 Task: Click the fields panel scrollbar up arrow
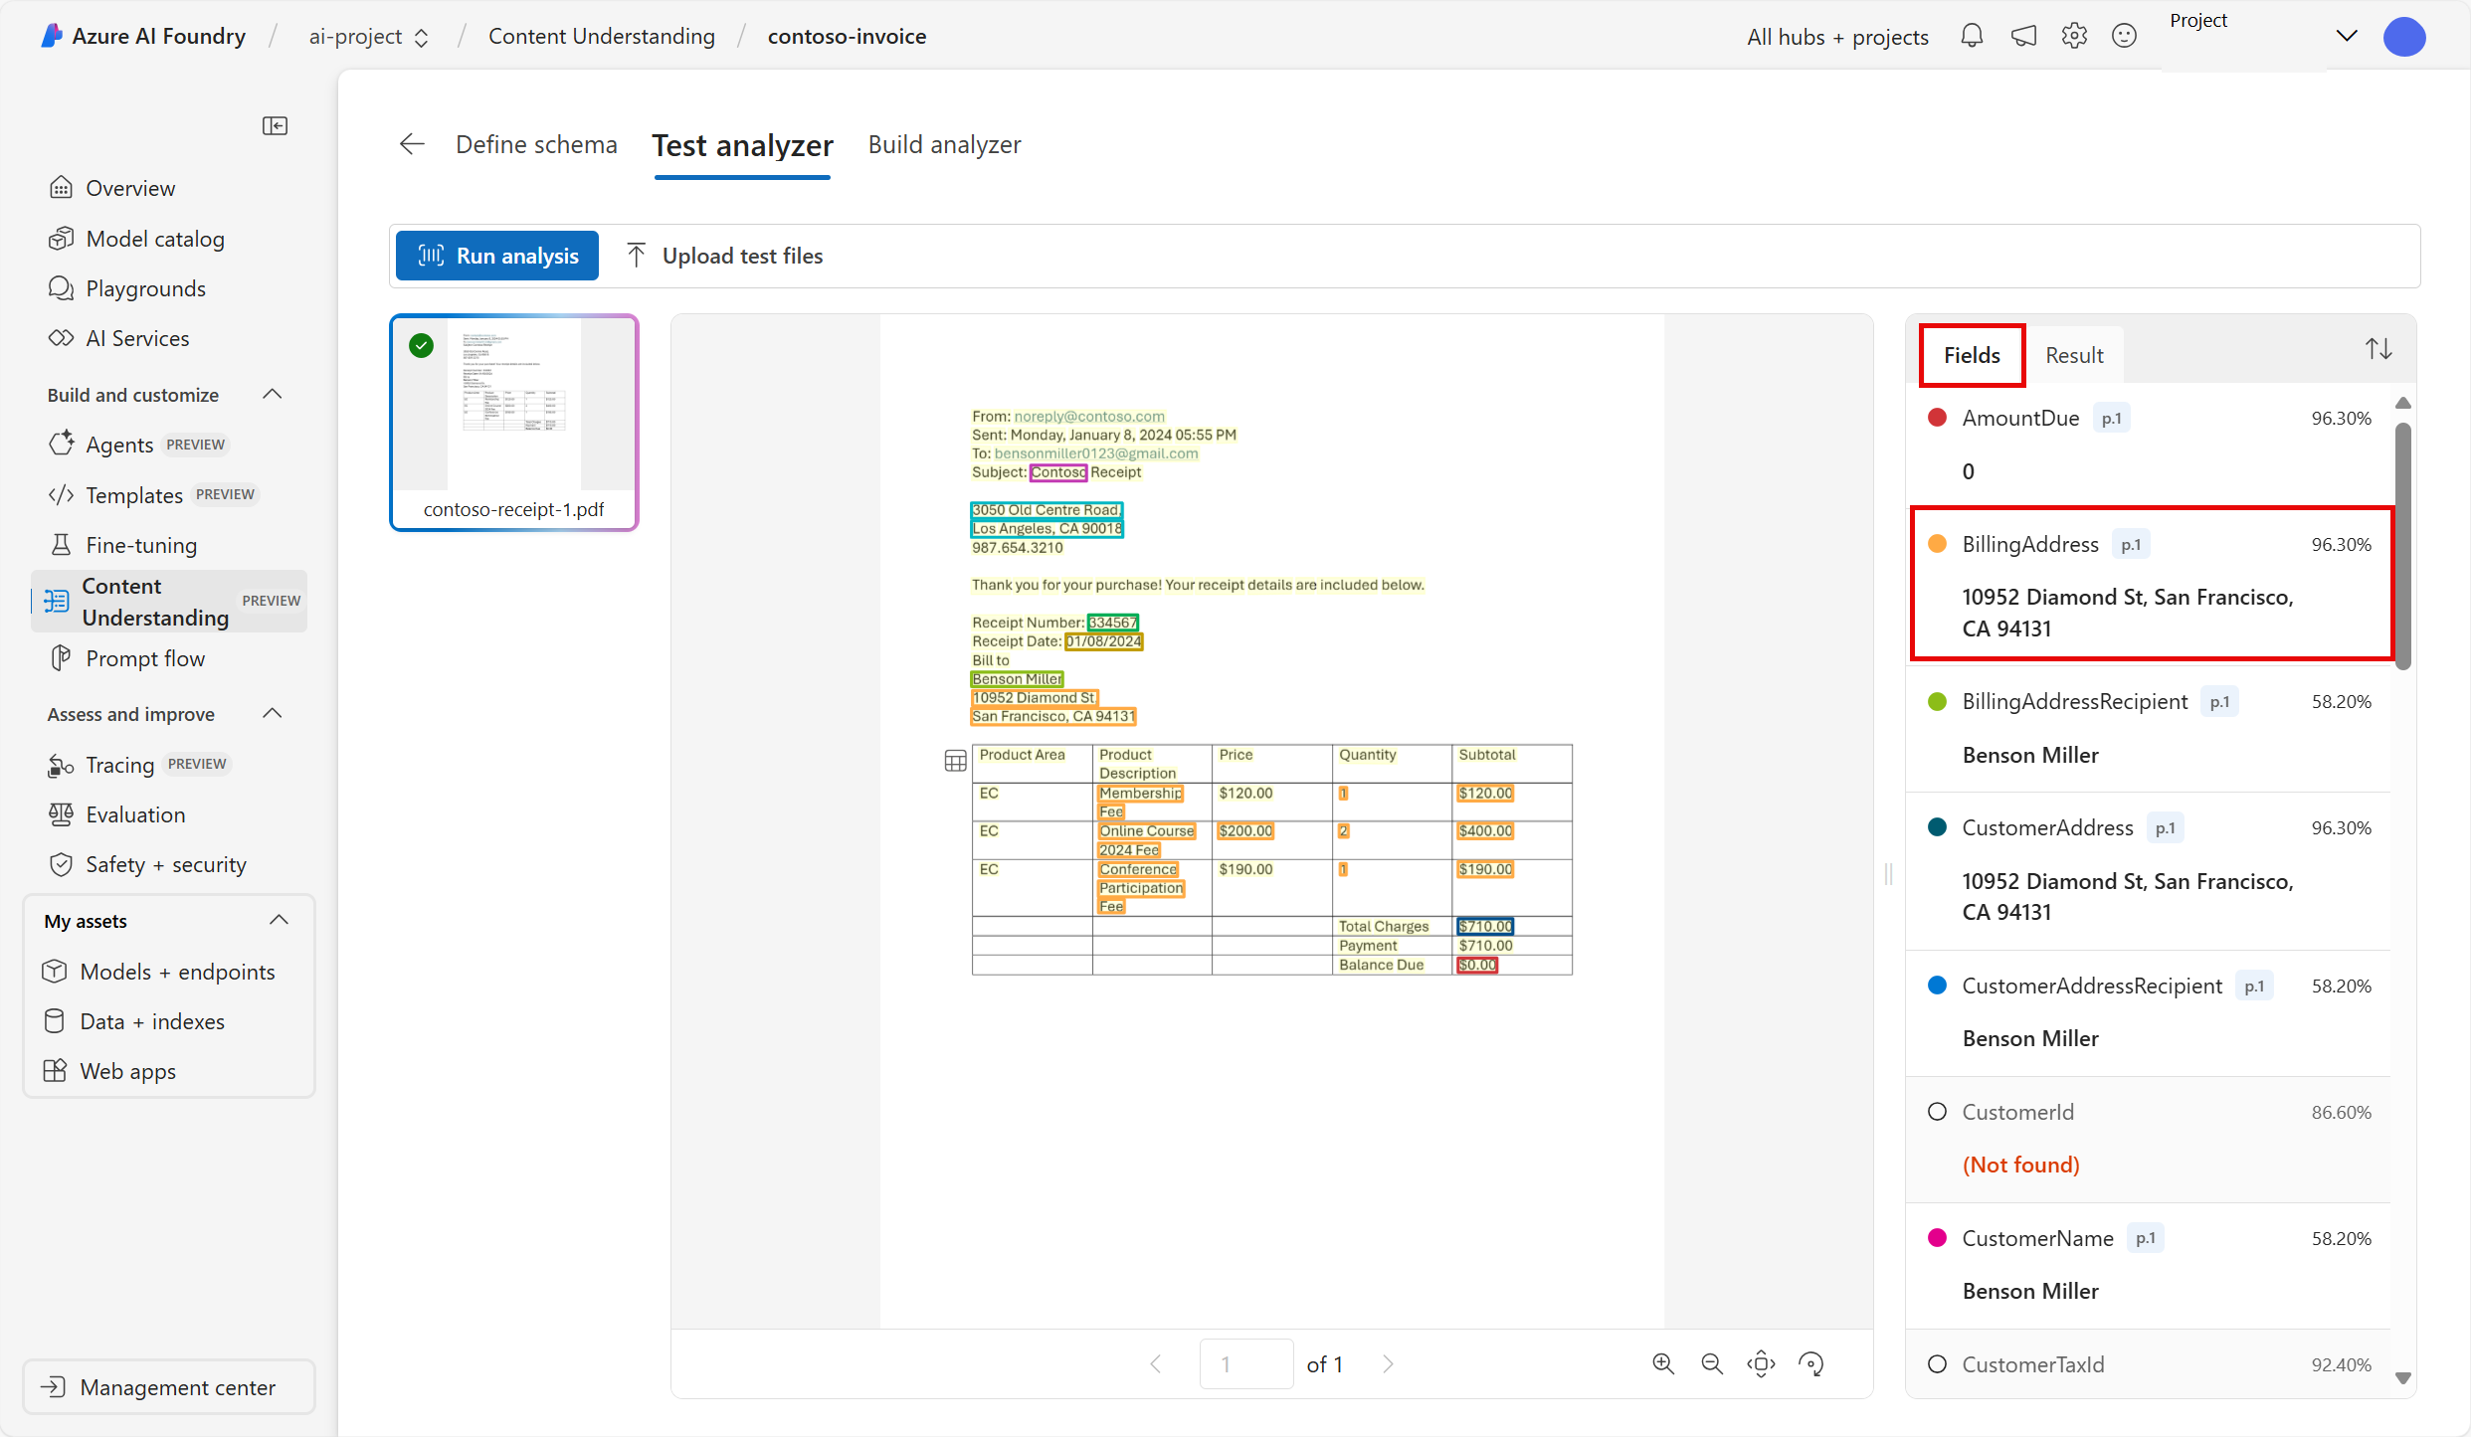point(2402,403)
